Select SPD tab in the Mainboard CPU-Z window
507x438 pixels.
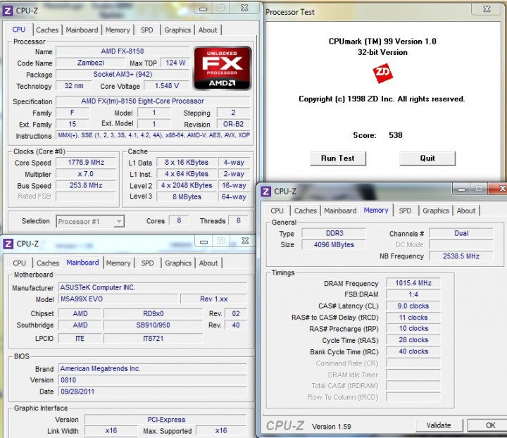tap(147, 263)
